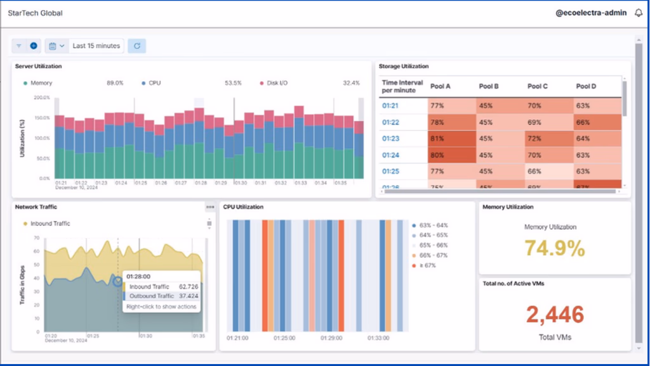Toggle the Memory legend series
The height and width of the screenshot is (366, 650).
pyautogui.click(x=37, y=83)
